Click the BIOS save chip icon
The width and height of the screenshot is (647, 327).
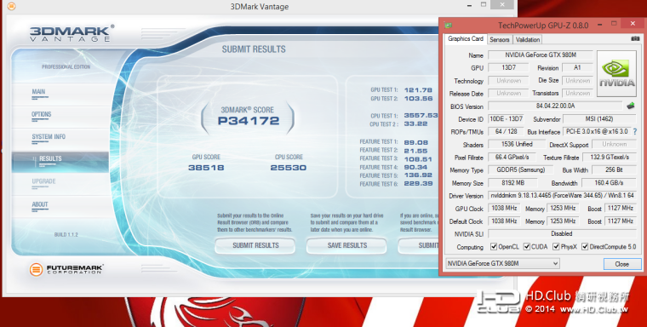631,106
